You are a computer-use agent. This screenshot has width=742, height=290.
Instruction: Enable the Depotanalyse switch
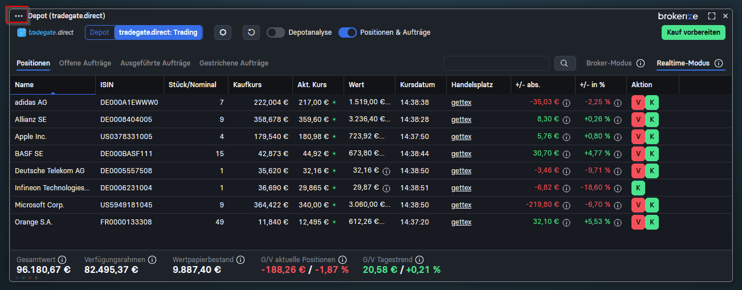(275, 32)
